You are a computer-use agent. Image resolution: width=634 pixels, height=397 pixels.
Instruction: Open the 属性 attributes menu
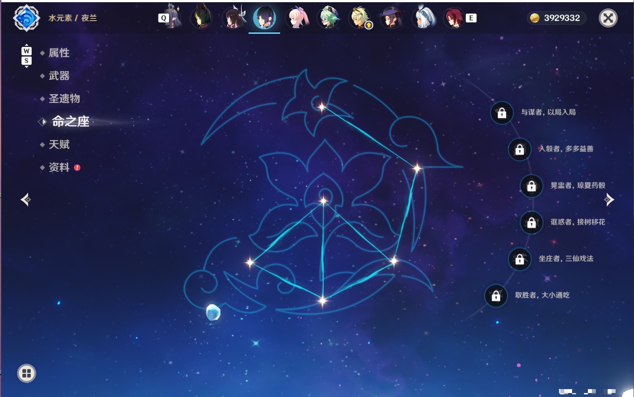pyautogui.click(x=59, y=53)
